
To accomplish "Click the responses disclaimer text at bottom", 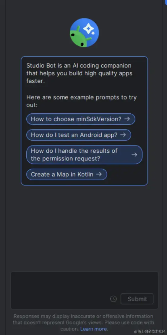I will click(83, 322).
